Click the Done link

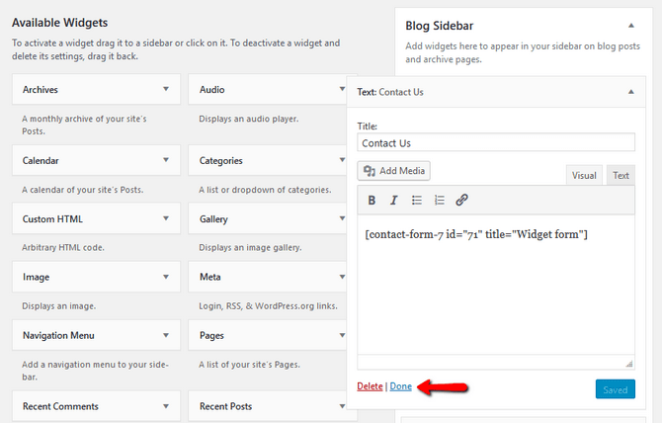pos(400,386)
